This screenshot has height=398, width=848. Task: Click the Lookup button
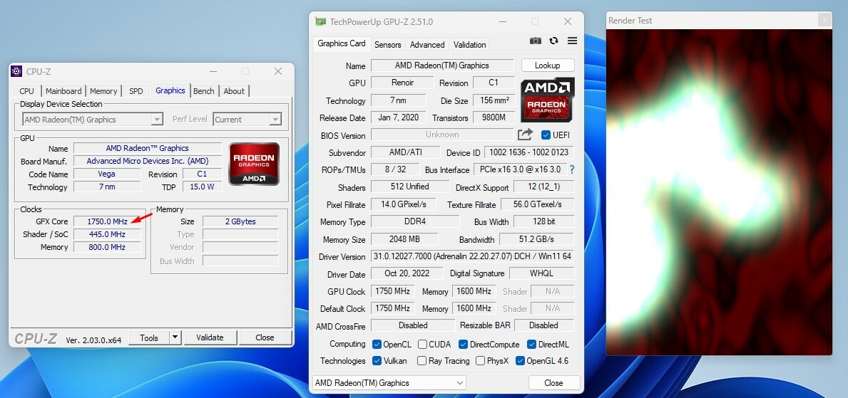(x=547, y=66)
